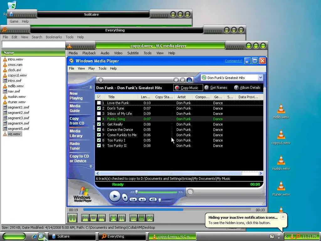Image resolution: width=321 pixels, height=241 pixels.
Task: Click the equalizer settings icon in Media Player
Action: pos(182,80)
